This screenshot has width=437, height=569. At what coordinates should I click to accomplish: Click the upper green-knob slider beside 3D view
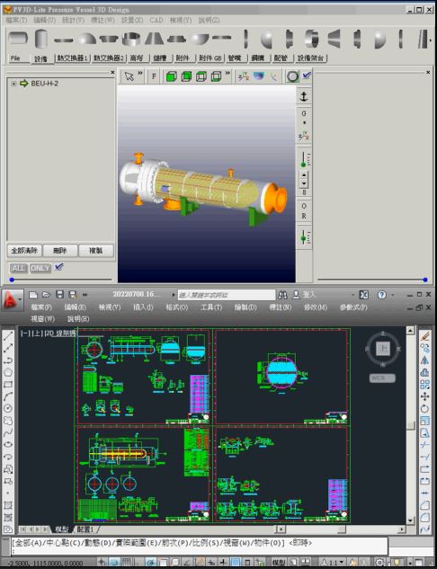coord(304,160)
